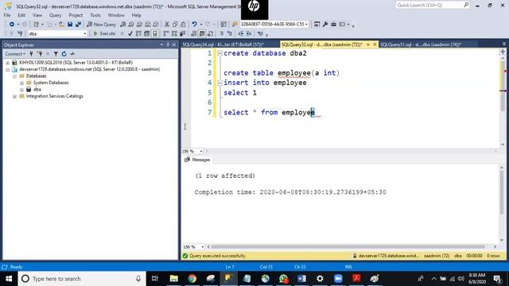Image resolution: width=509 pixels, height=286 pixels.
Task: Open File Explorer from the taskbar
Action: tap(174, 279)
